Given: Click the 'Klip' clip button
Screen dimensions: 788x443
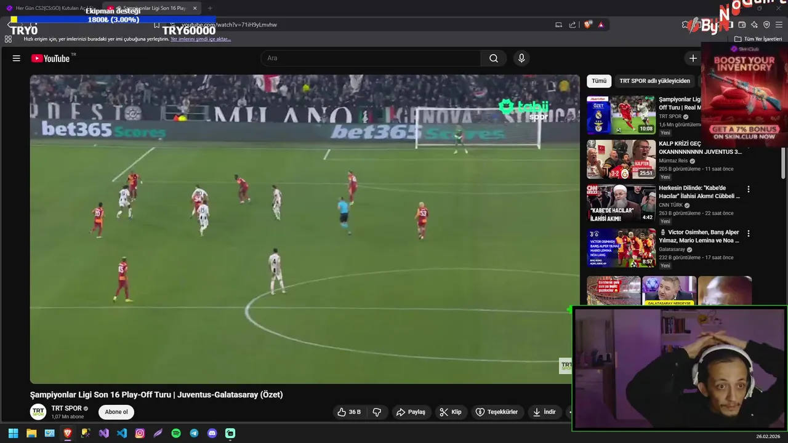Looking at the screenshot, I should (450, 412).
